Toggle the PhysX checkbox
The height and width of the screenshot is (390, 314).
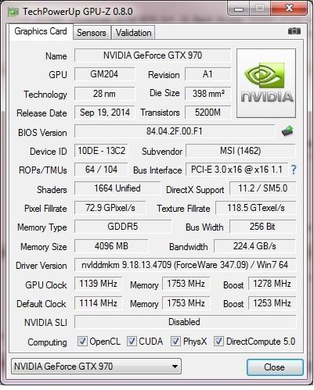[175, 341]
